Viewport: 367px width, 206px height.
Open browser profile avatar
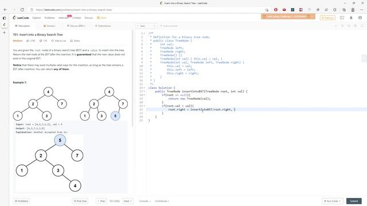[x=353, y=10]
